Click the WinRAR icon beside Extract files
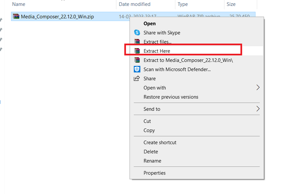The image size is (300, 194). pos(137,42)
